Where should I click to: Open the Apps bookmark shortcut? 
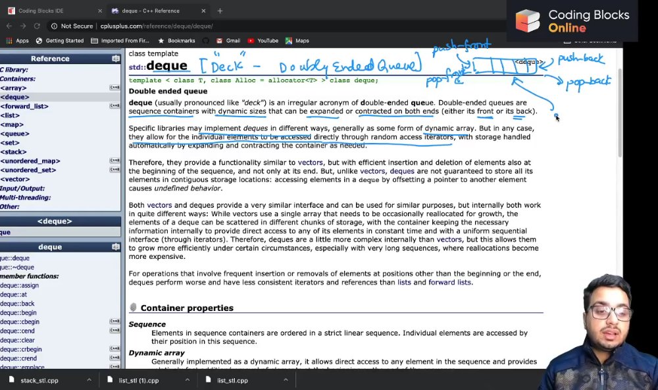(x=17, y=41)
